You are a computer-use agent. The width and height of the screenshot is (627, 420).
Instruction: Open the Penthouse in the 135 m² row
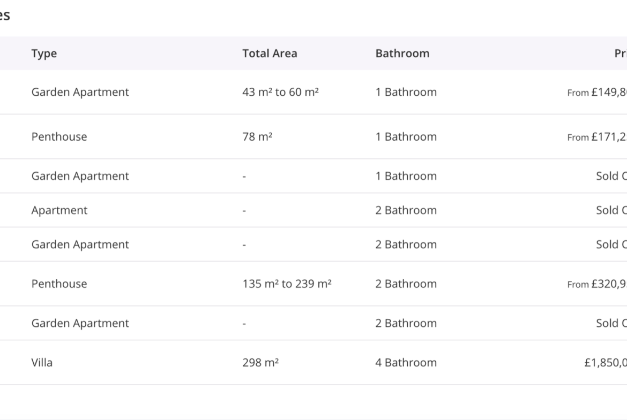pos(59,284)
